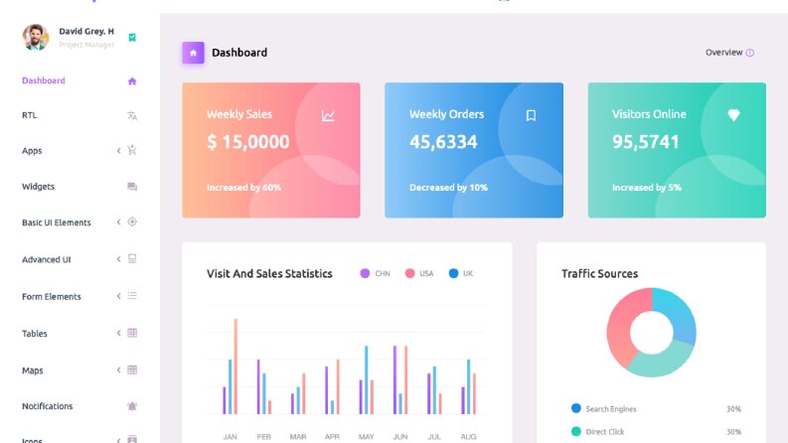The image size is (788, 443).
Task: Open the Widgets sidebar item
Action: [79, 187]
